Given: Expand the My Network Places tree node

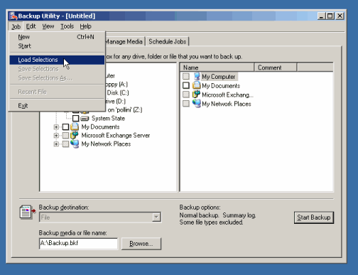Looking at the screenshot, I should (x=56, y=144).
